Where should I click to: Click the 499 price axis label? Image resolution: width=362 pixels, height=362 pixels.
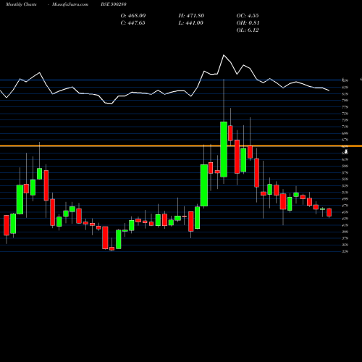[x=345, y=199]
